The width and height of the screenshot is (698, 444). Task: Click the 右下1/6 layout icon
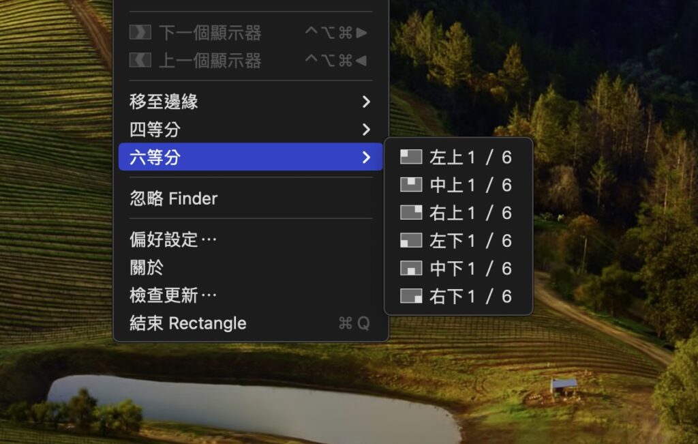click(411, 296)
